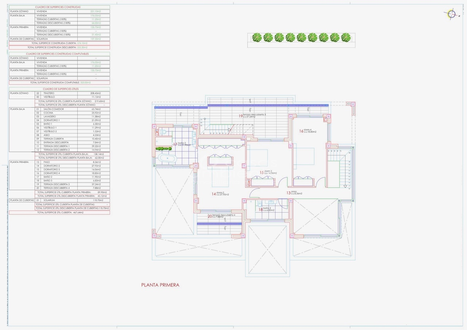
Task: Select the paso area label numbered 13
Action: (296, 193)
